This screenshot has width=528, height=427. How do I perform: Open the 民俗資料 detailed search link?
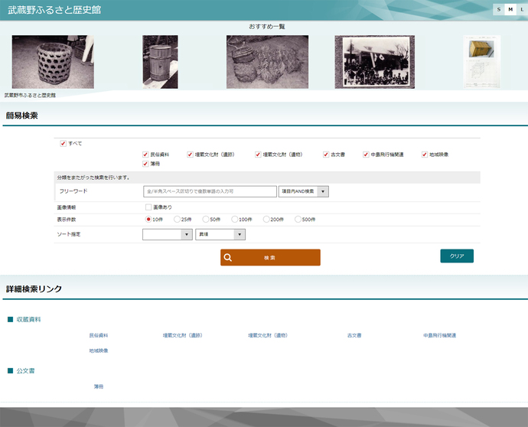point(99,335)
